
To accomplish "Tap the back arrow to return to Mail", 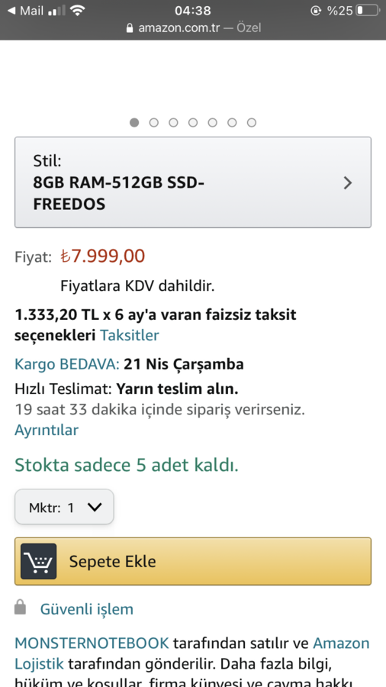I will coord(12,10).
